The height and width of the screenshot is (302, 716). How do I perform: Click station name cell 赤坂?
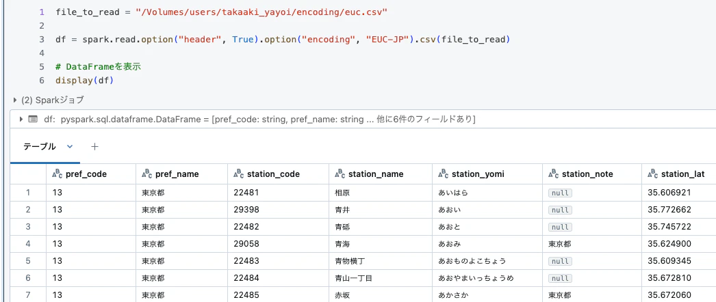(x=381, y=294)
